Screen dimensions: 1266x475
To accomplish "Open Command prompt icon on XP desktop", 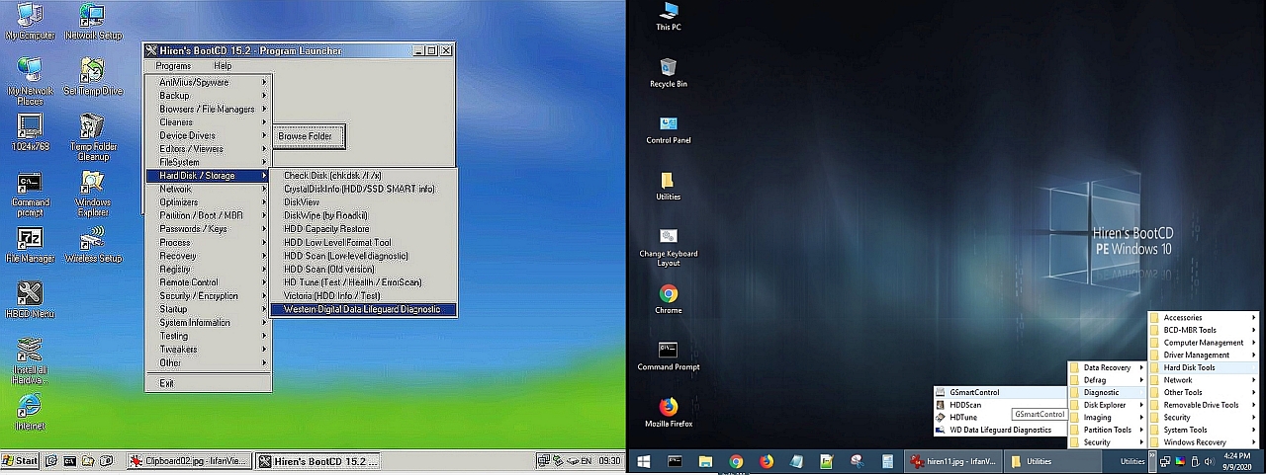I will point(30,194).
